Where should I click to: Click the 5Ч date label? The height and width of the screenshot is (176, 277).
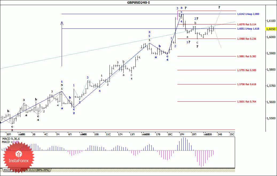pos(58,134)
